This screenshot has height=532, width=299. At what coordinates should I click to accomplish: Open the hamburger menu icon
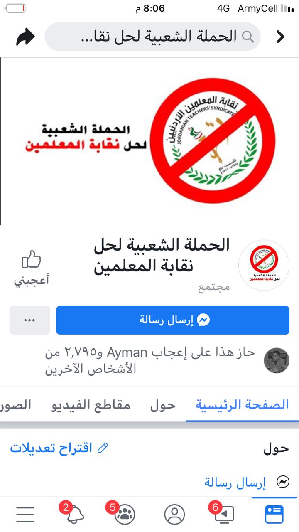[25, 515]
